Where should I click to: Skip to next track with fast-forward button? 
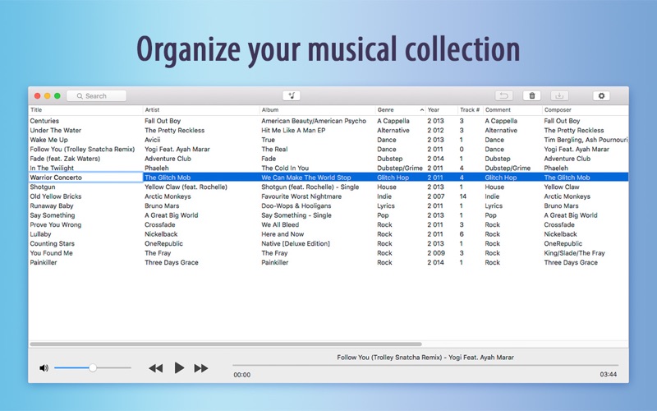201,368
